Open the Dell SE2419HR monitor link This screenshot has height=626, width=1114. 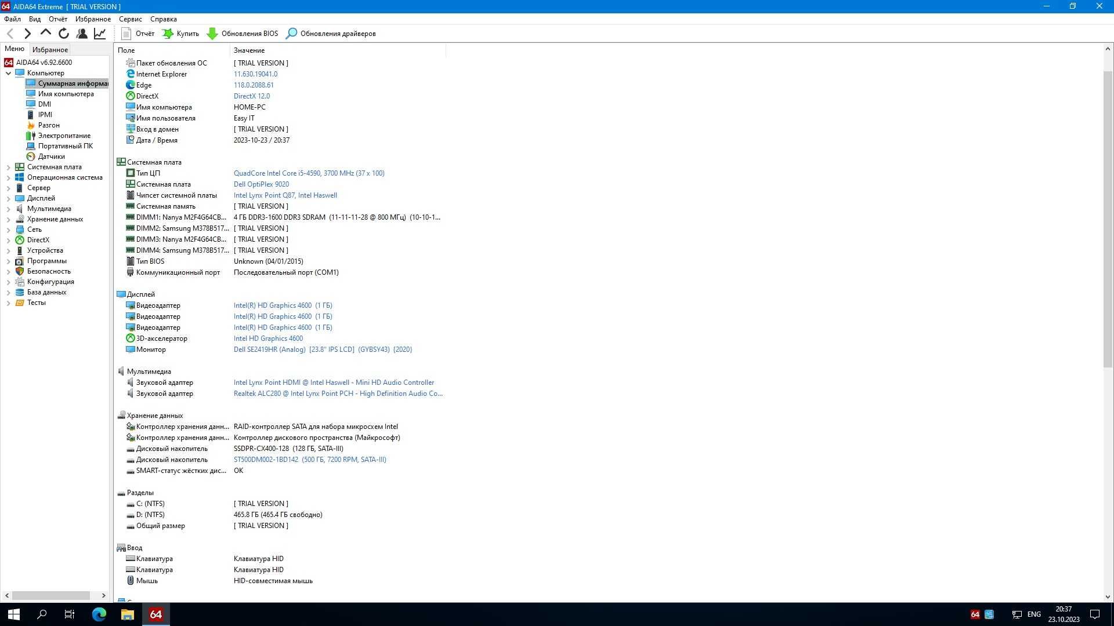pos(323,350)
